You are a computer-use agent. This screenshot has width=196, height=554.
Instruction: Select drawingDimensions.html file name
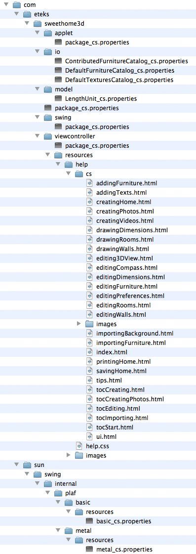(132, 230)
